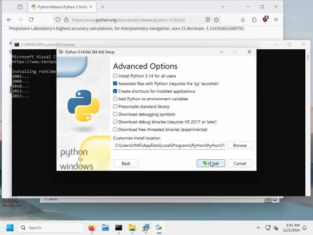
Task: Click Firefox back navigation arrow
Action: click(x=9, y=20)
